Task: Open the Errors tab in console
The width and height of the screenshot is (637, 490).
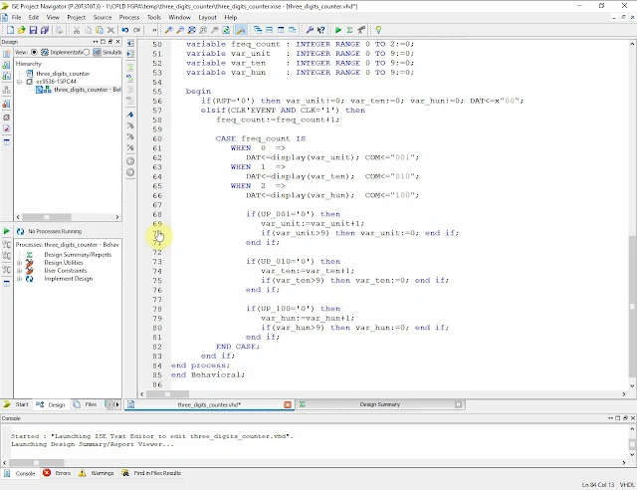Action: (x=57, y=473)
